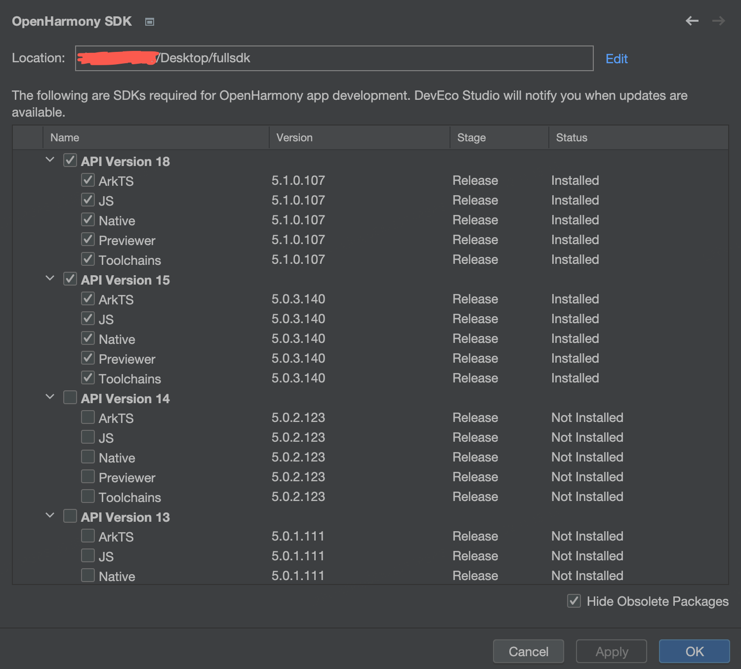
Task: Check Native under API Version 14
Action: (88, 457)
